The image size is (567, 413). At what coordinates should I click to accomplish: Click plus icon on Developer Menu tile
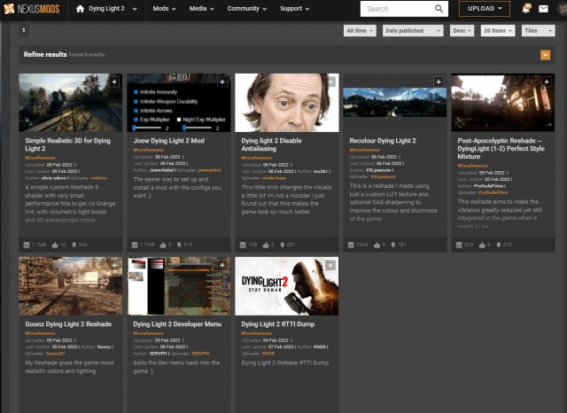click(x=222, y=265)
